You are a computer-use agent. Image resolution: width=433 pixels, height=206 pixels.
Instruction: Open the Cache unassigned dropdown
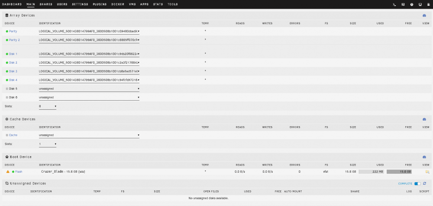point(89,135)
